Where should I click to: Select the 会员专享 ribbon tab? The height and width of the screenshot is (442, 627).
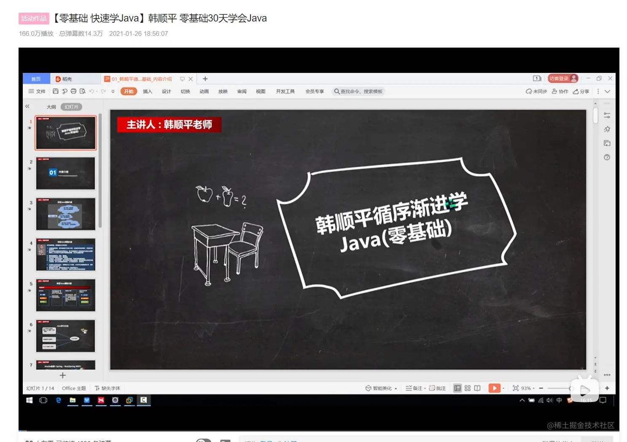(x=315, y=91)
